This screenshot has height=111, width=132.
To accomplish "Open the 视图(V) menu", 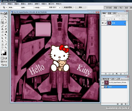I will pyautogui.click(x=44, y=4).
